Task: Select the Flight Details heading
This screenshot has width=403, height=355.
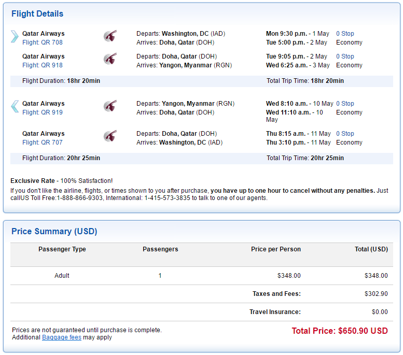Action: pyautogui.click(x=37, y=13)
